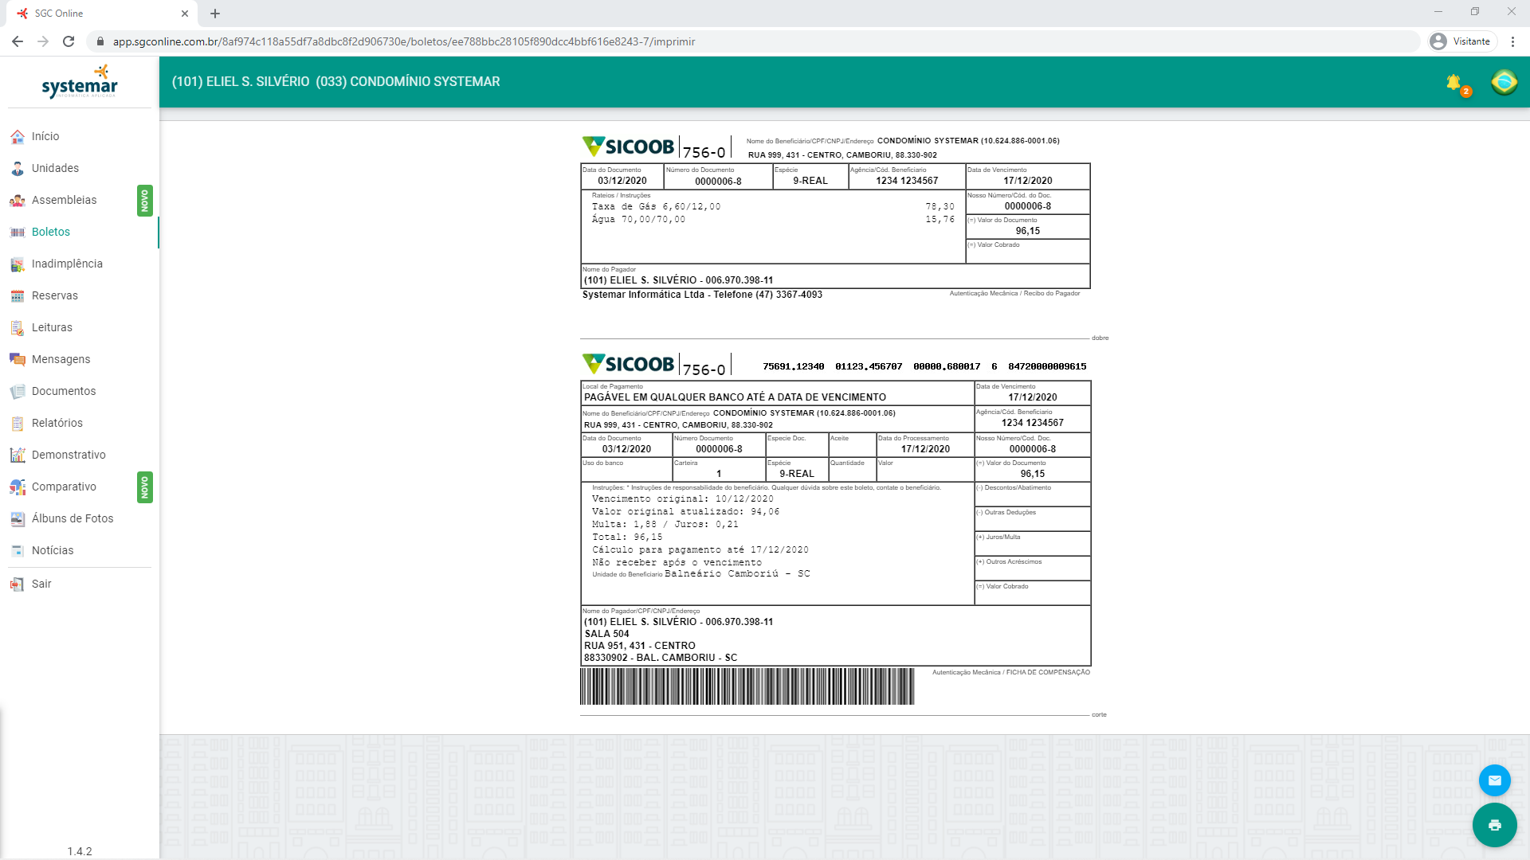Screen dimensions: 1530x860
Task: Click the Boletos barcode icon
Action: [x=18, y=232]
